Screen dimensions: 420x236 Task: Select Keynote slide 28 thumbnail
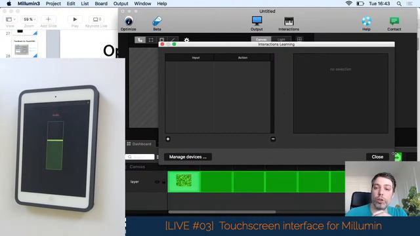(x=24, y=49)
